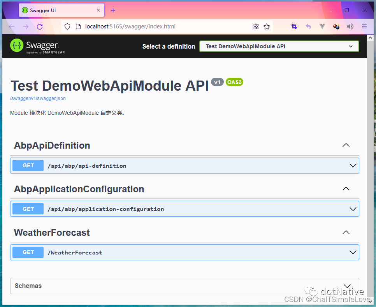Image resolution: width=376 pixels, height=307 pixels.
Task: Open a new browser tab
Action: (x=113, y=10)
